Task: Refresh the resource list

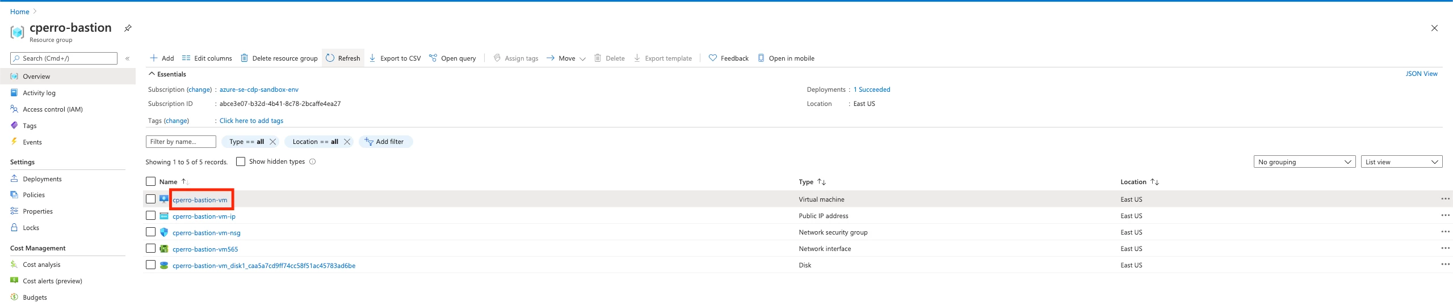Action: tap(343, 58)
